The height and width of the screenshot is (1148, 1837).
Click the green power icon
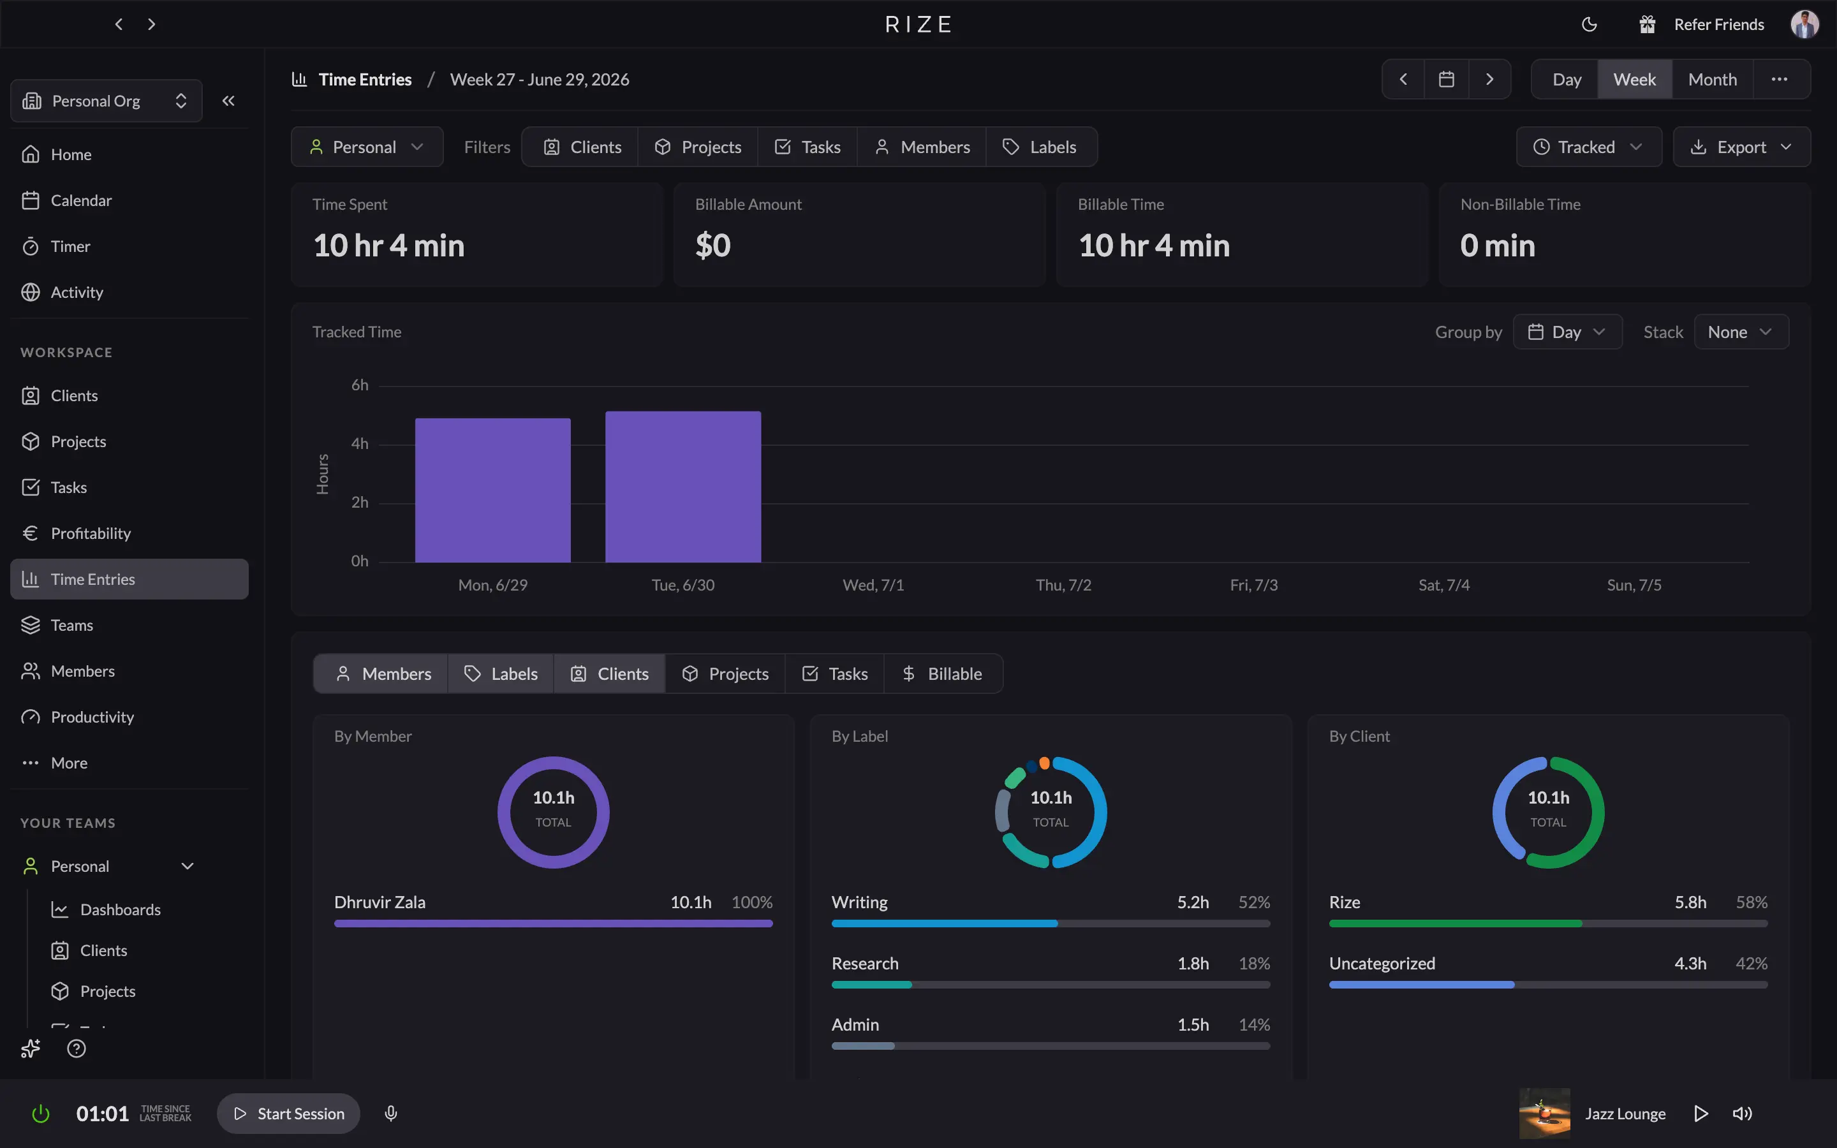[41, 1114]
